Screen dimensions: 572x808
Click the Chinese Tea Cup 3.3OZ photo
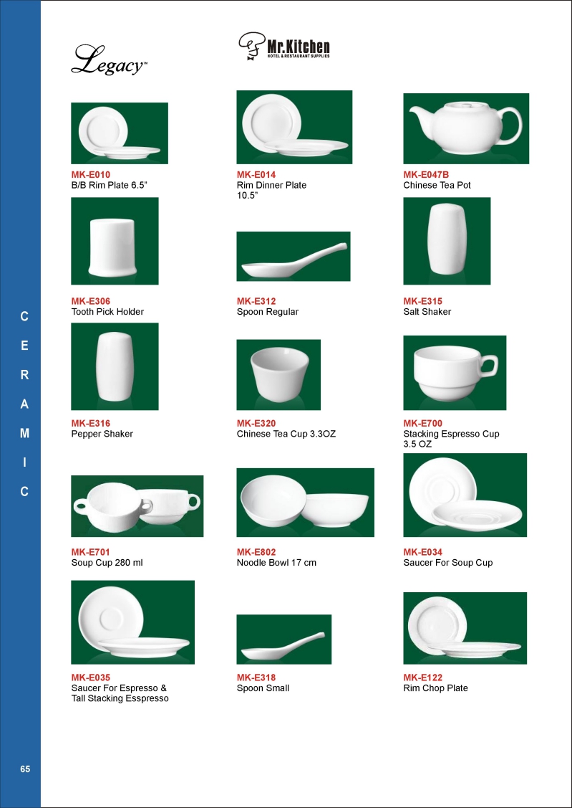(x=278, y=375)
